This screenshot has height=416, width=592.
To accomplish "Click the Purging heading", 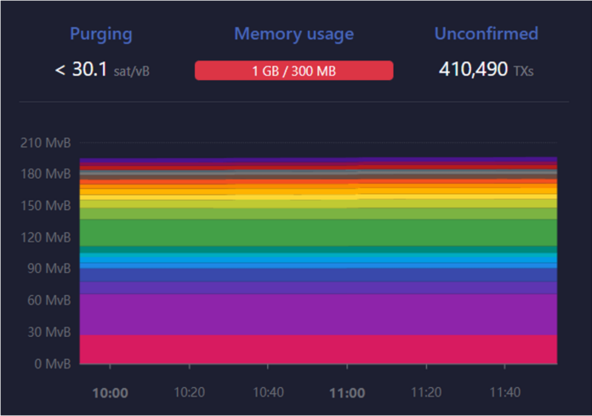I will (x=101, y=34).
